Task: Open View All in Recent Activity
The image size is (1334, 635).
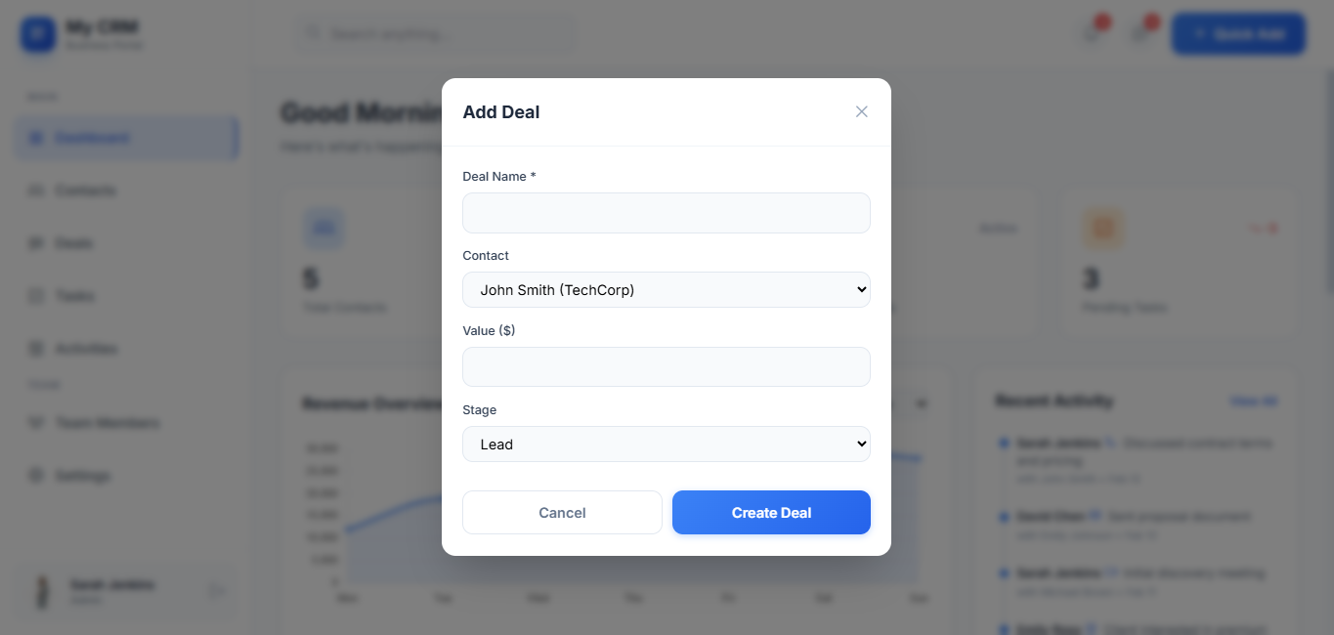Action: (x=1254, y=402)
